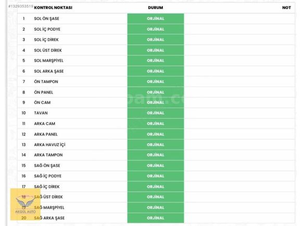This screenshot has height=226, width=302.
Task: Click ORJİNAL status beside SOL ARKA ŞASE
Action: (x=156, y=71)
